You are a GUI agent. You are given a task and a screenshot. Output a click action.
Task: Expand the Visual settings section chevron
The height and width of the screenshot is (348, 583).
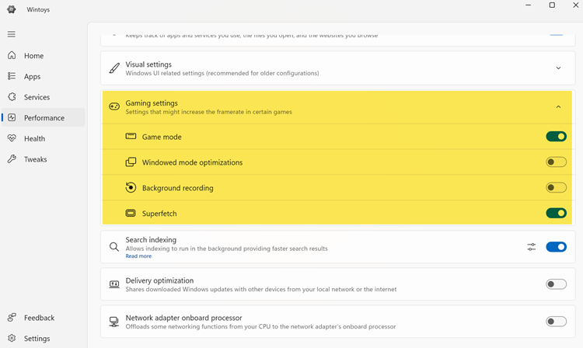pos(558,68)
